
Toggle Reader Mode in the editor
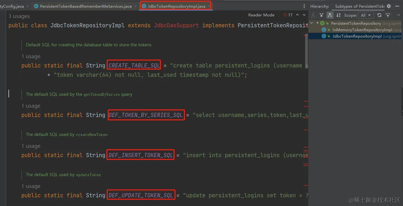click(261, 15)
